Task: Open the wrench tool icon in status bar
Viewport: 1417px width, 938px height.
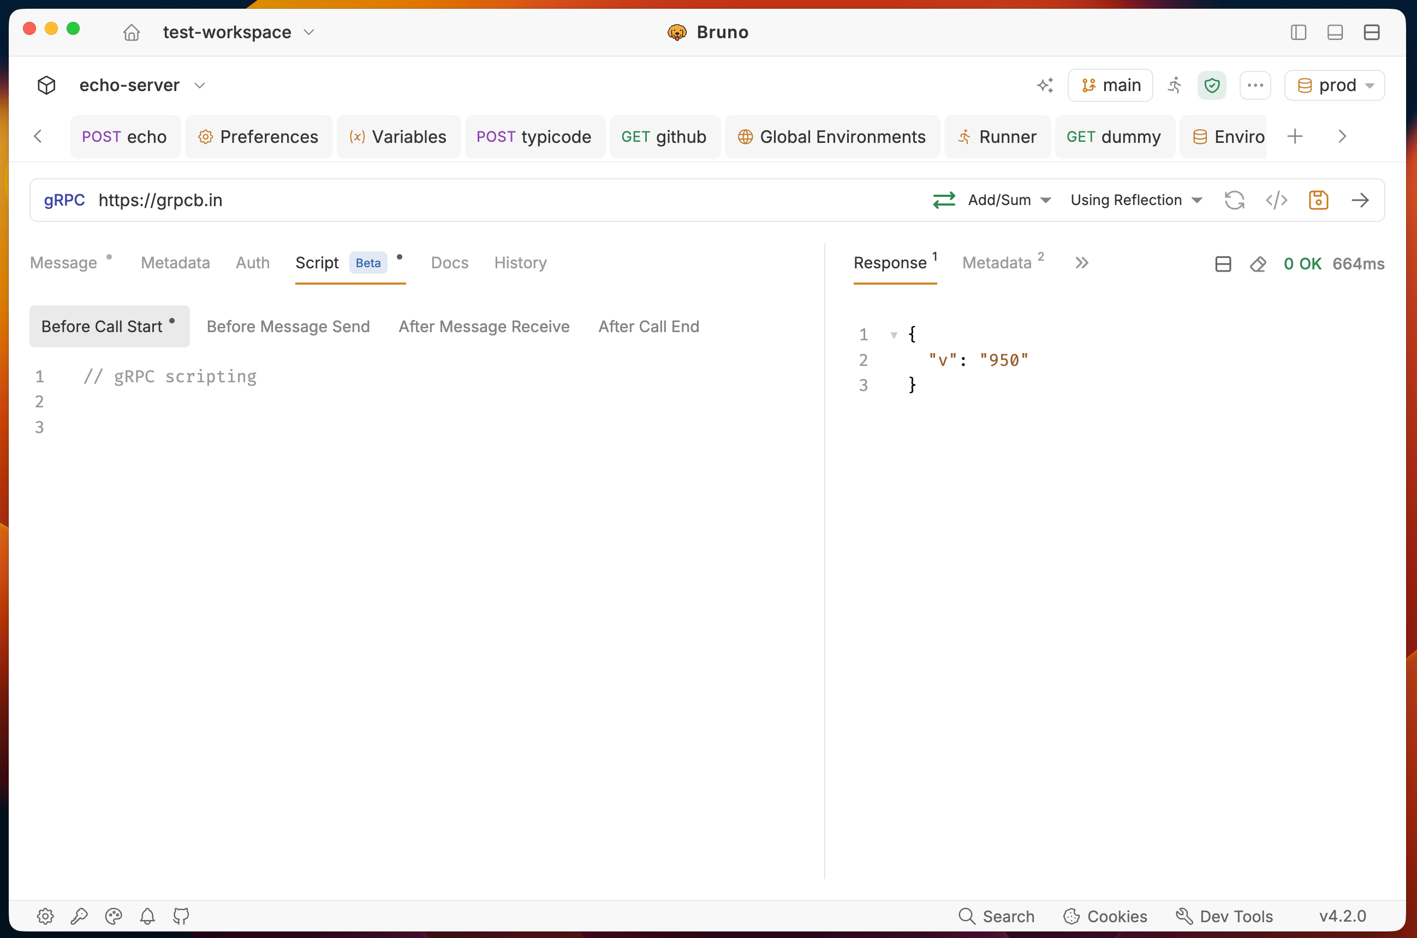Action: [x=79, y=916]
